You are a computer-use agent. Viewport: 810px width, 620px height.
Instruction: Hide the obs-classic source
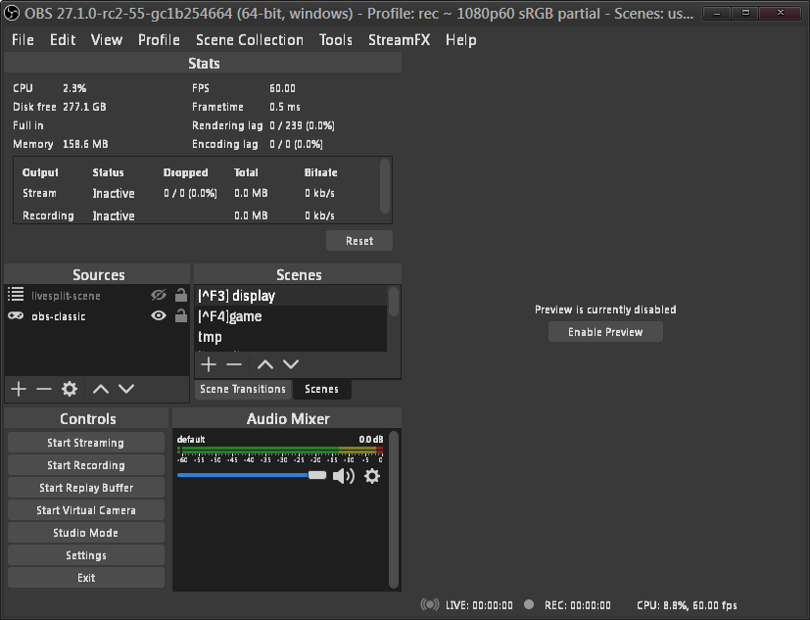pyautogui.click(x=158, y=315)
